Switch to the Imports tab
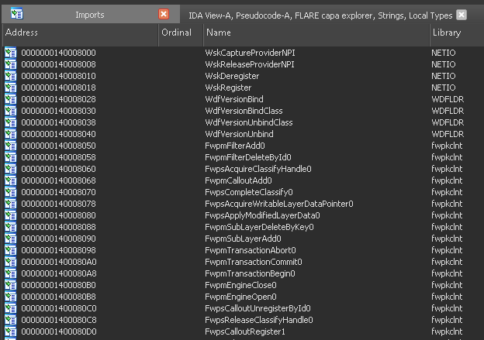 click(89, 14)
